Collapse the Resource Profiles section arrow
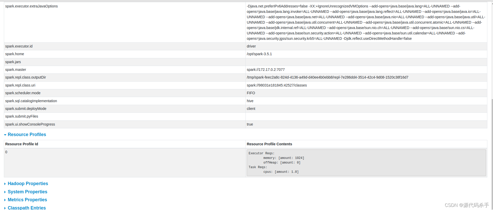This screenshot has height=210, width=493. point(5,135)
